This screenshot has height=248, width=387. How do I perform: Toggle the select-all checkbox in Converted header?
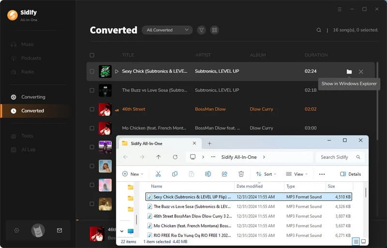[92, 55]
